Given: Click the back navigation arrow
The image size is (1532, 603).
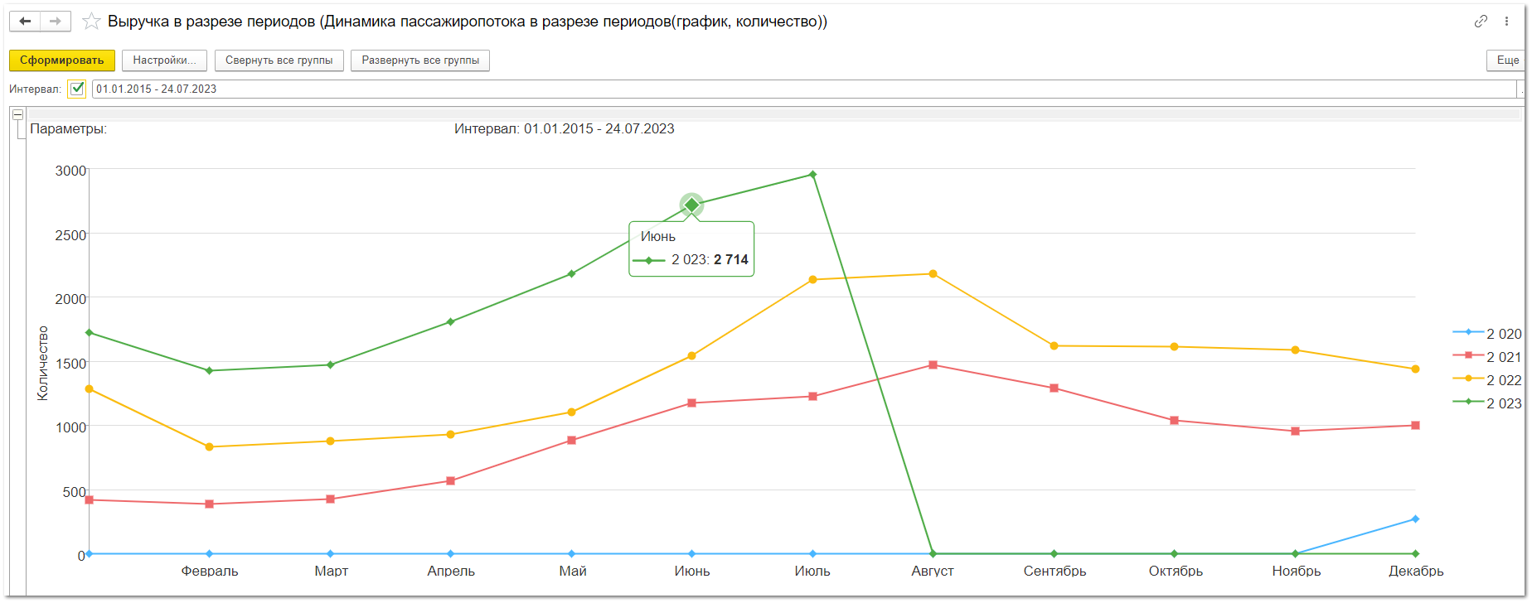Looking at the screenshot, I should click(25, 22).
